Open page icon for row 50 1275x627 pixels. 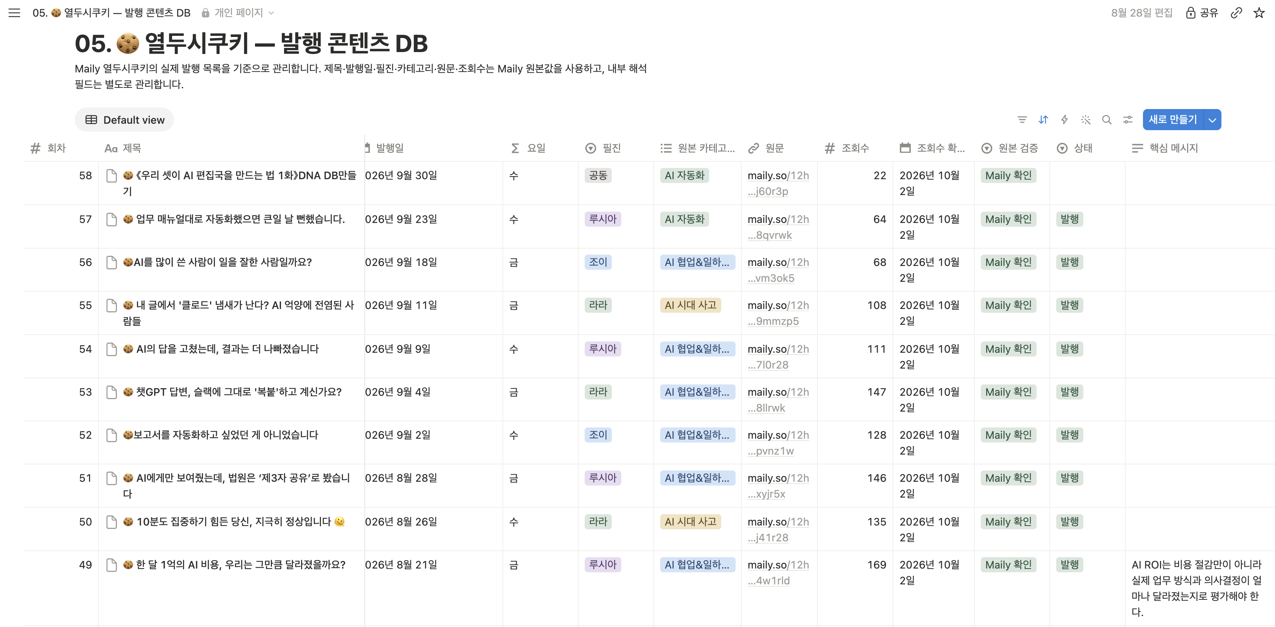112,522
